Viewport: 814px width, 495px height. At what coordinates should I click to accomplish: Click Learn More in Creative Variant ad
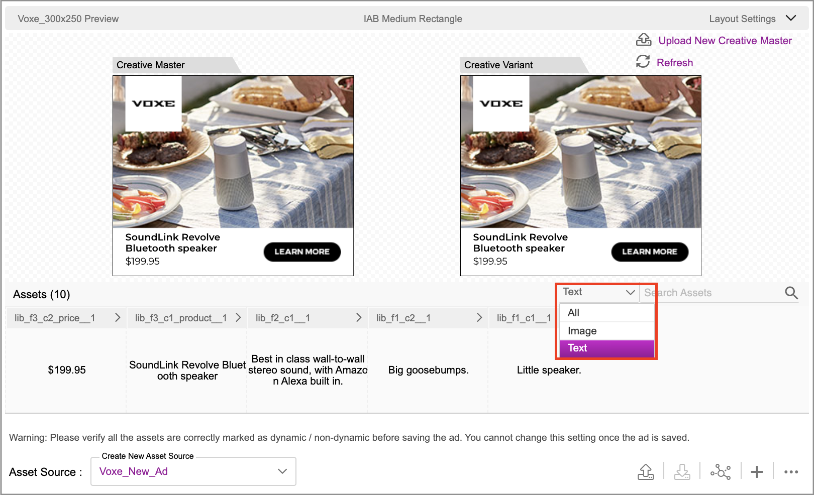[650, 252]
